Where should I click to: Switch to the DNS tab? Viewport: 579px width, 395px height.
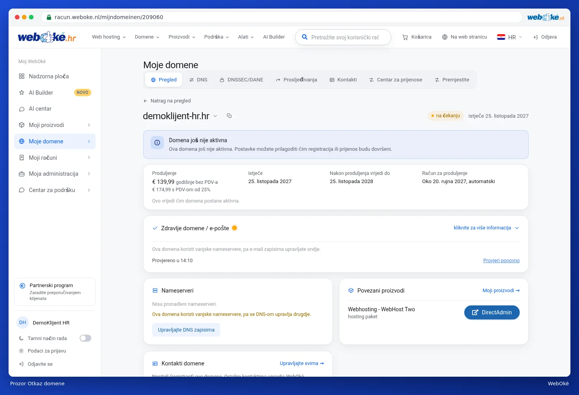198,80
